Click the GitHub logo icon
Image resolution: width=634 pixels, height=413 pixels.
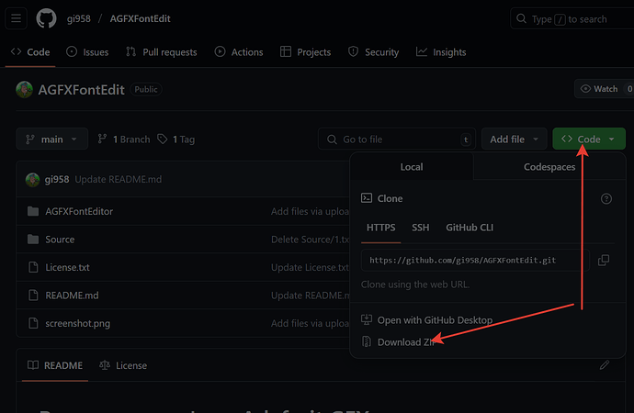coord(46,18)
